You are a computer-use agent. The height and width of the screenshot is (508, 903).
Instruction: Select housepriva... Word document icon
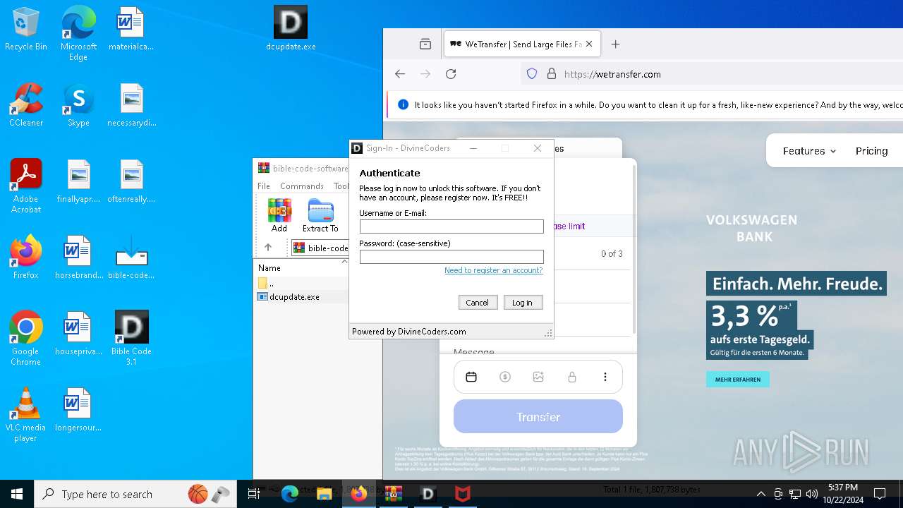78,334
